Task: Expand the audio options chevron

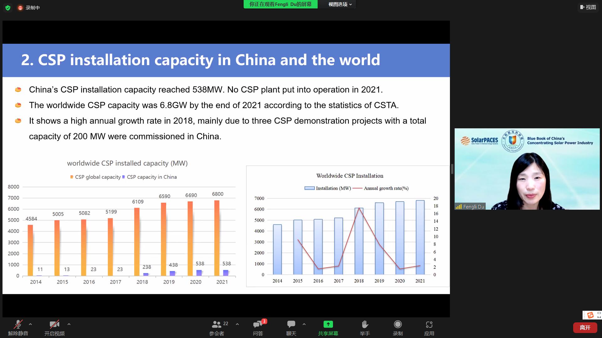Action: coord(30,324)
